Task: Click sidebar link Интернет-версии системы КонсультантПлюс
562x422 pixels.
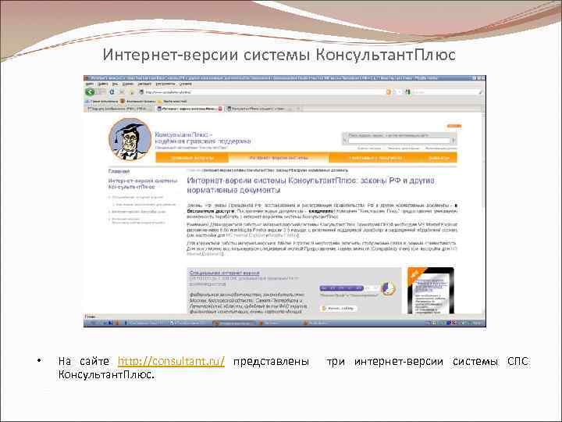Action: pos(143,184)
